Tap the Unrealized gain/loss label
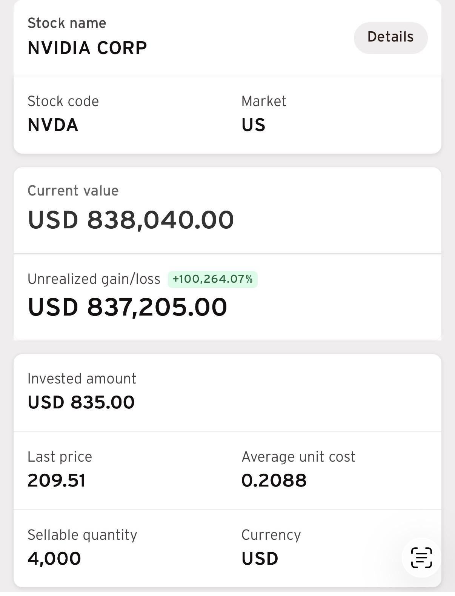The height and width of the screenshot is (596, 455). click(x=94, y=279)
